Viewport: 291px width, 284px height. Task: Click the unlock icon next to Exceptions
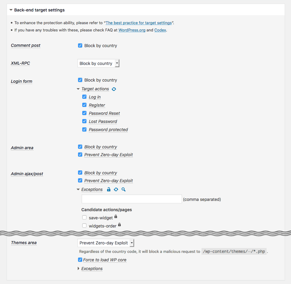(109, 189)
